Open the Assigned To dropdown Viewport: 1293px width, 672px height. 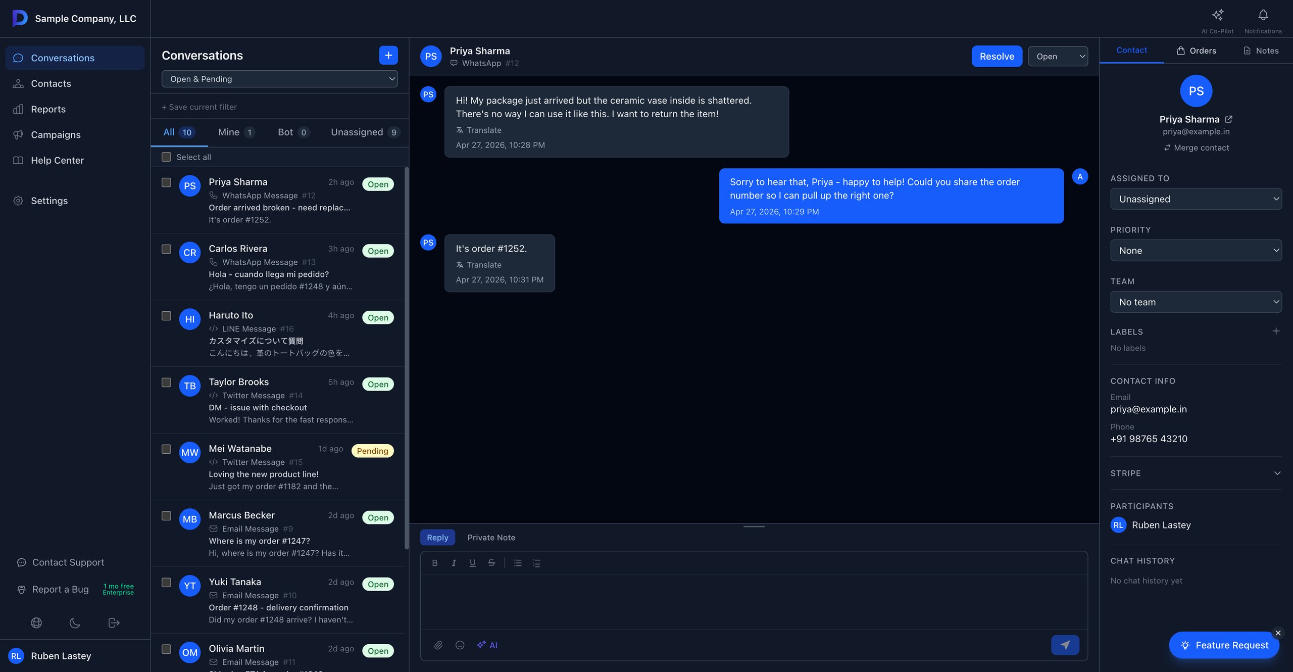1196,199
